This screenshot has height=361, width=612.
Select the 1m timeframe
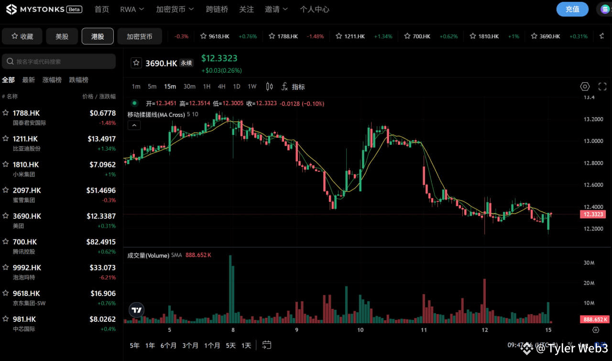click(136, 87)
